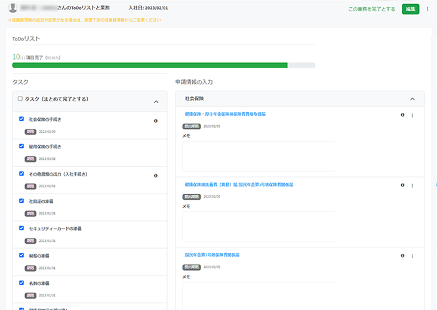The image size is (437, 310).
Task: Click the この業務を完了とする link
Action: click(371, 9)
